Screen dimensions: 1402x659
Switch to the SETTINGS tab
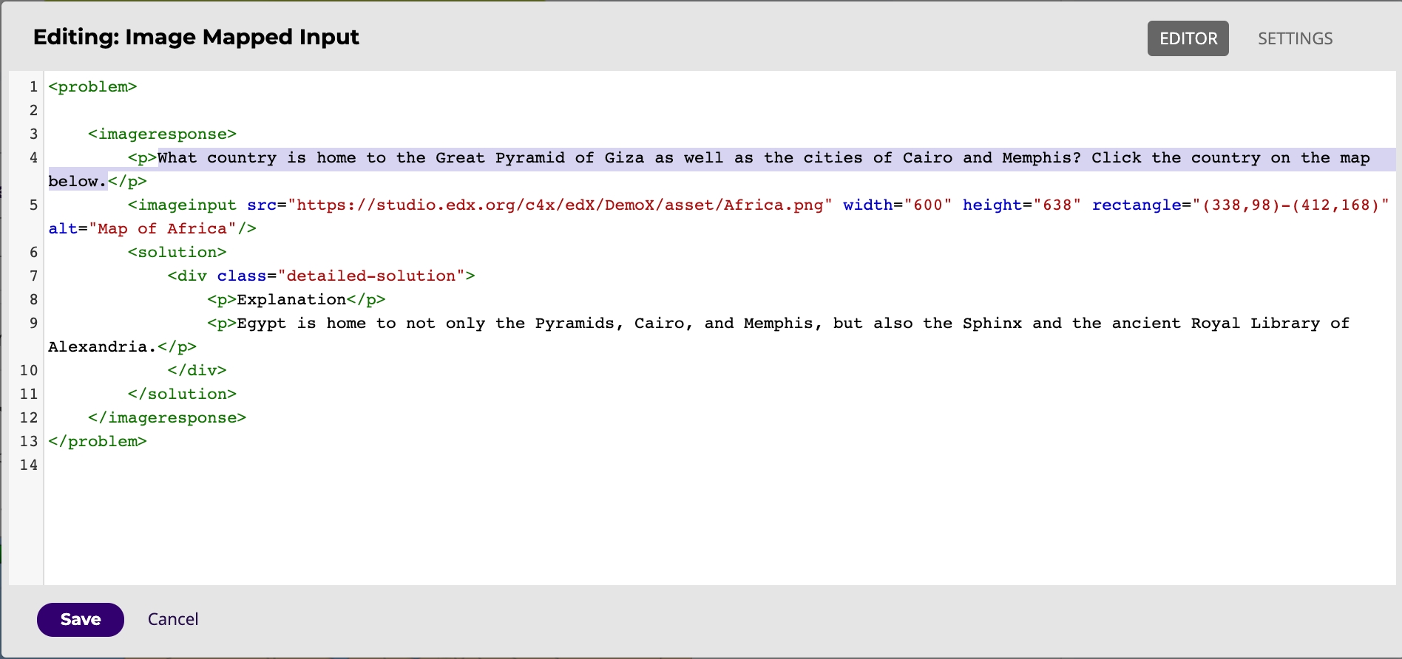click(1295, 38)
